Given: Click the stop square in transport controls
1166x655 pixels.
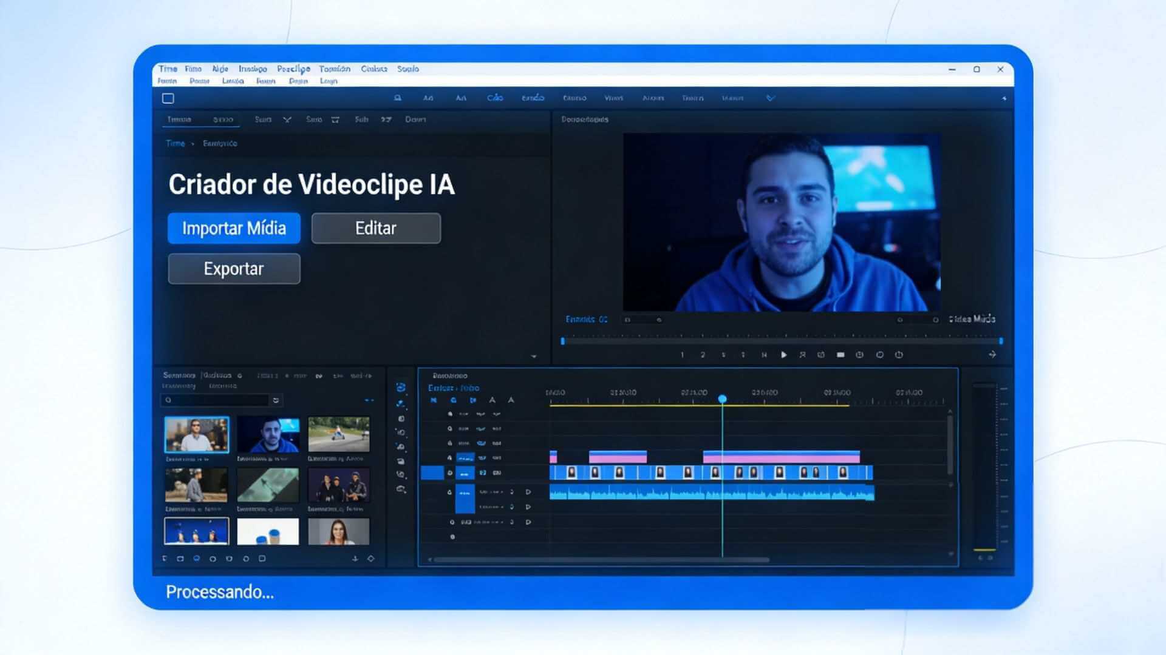Looking at the screenshot, I should point(840,355).
